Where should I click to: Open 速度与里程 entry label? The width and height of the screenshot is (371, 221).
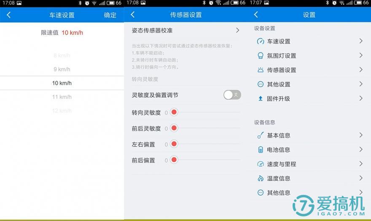[x=282, y=164]
